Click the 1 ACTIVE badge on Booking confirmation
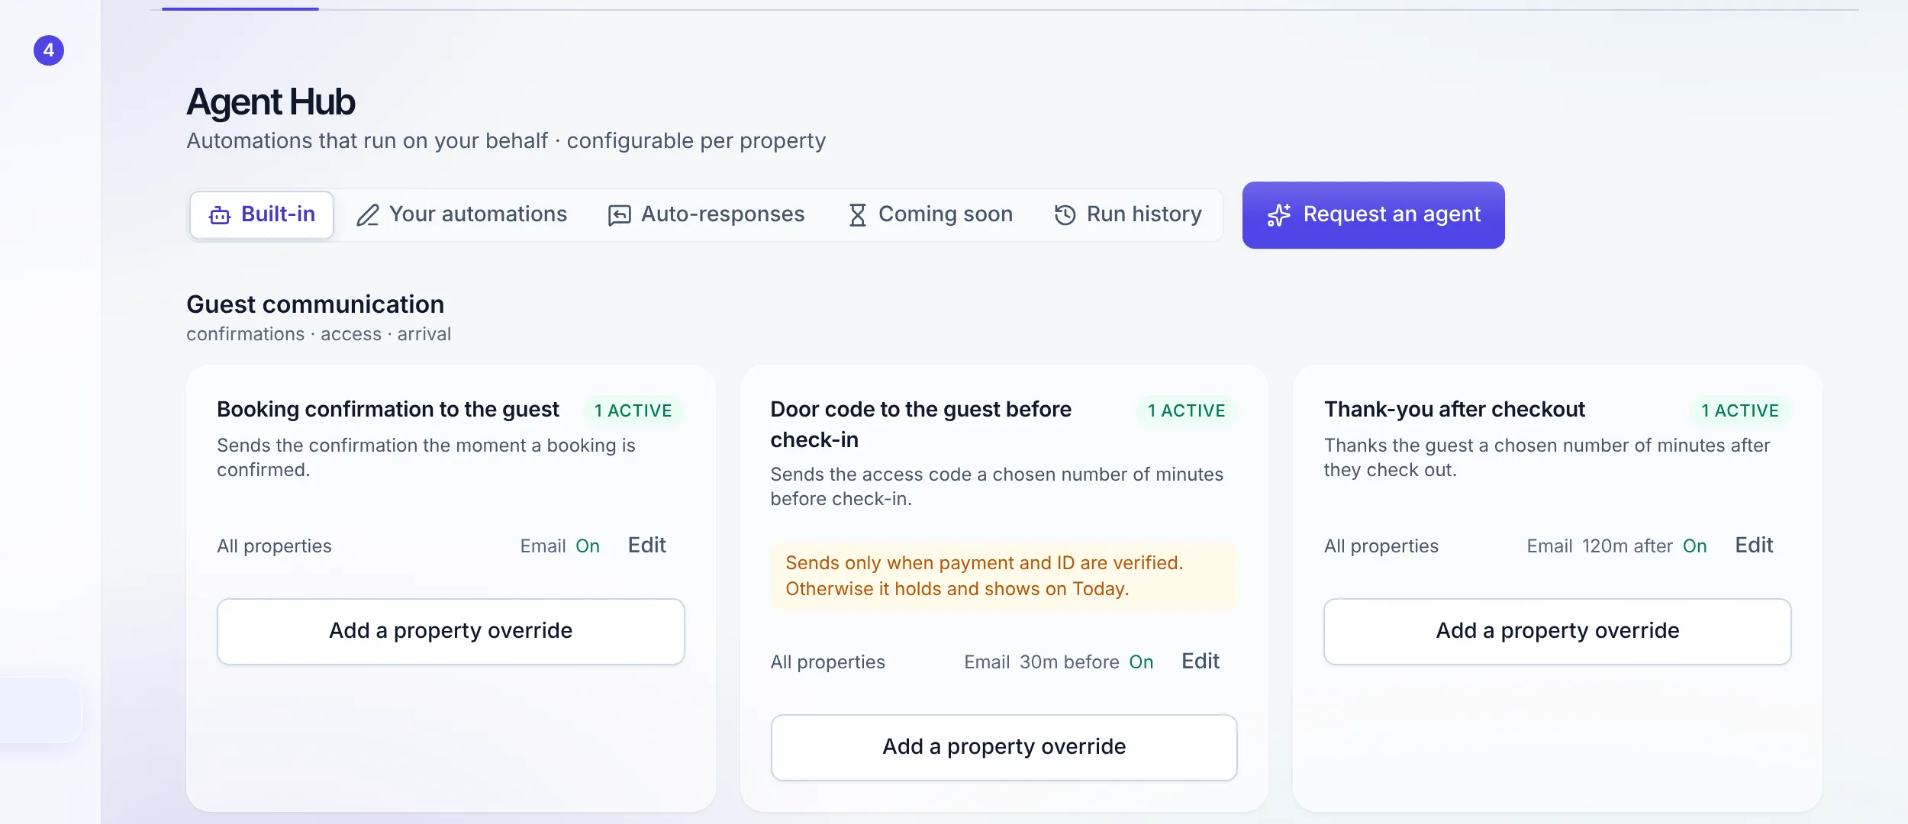Viewport: 1908px width, 824px height. [x=633, y=410]
